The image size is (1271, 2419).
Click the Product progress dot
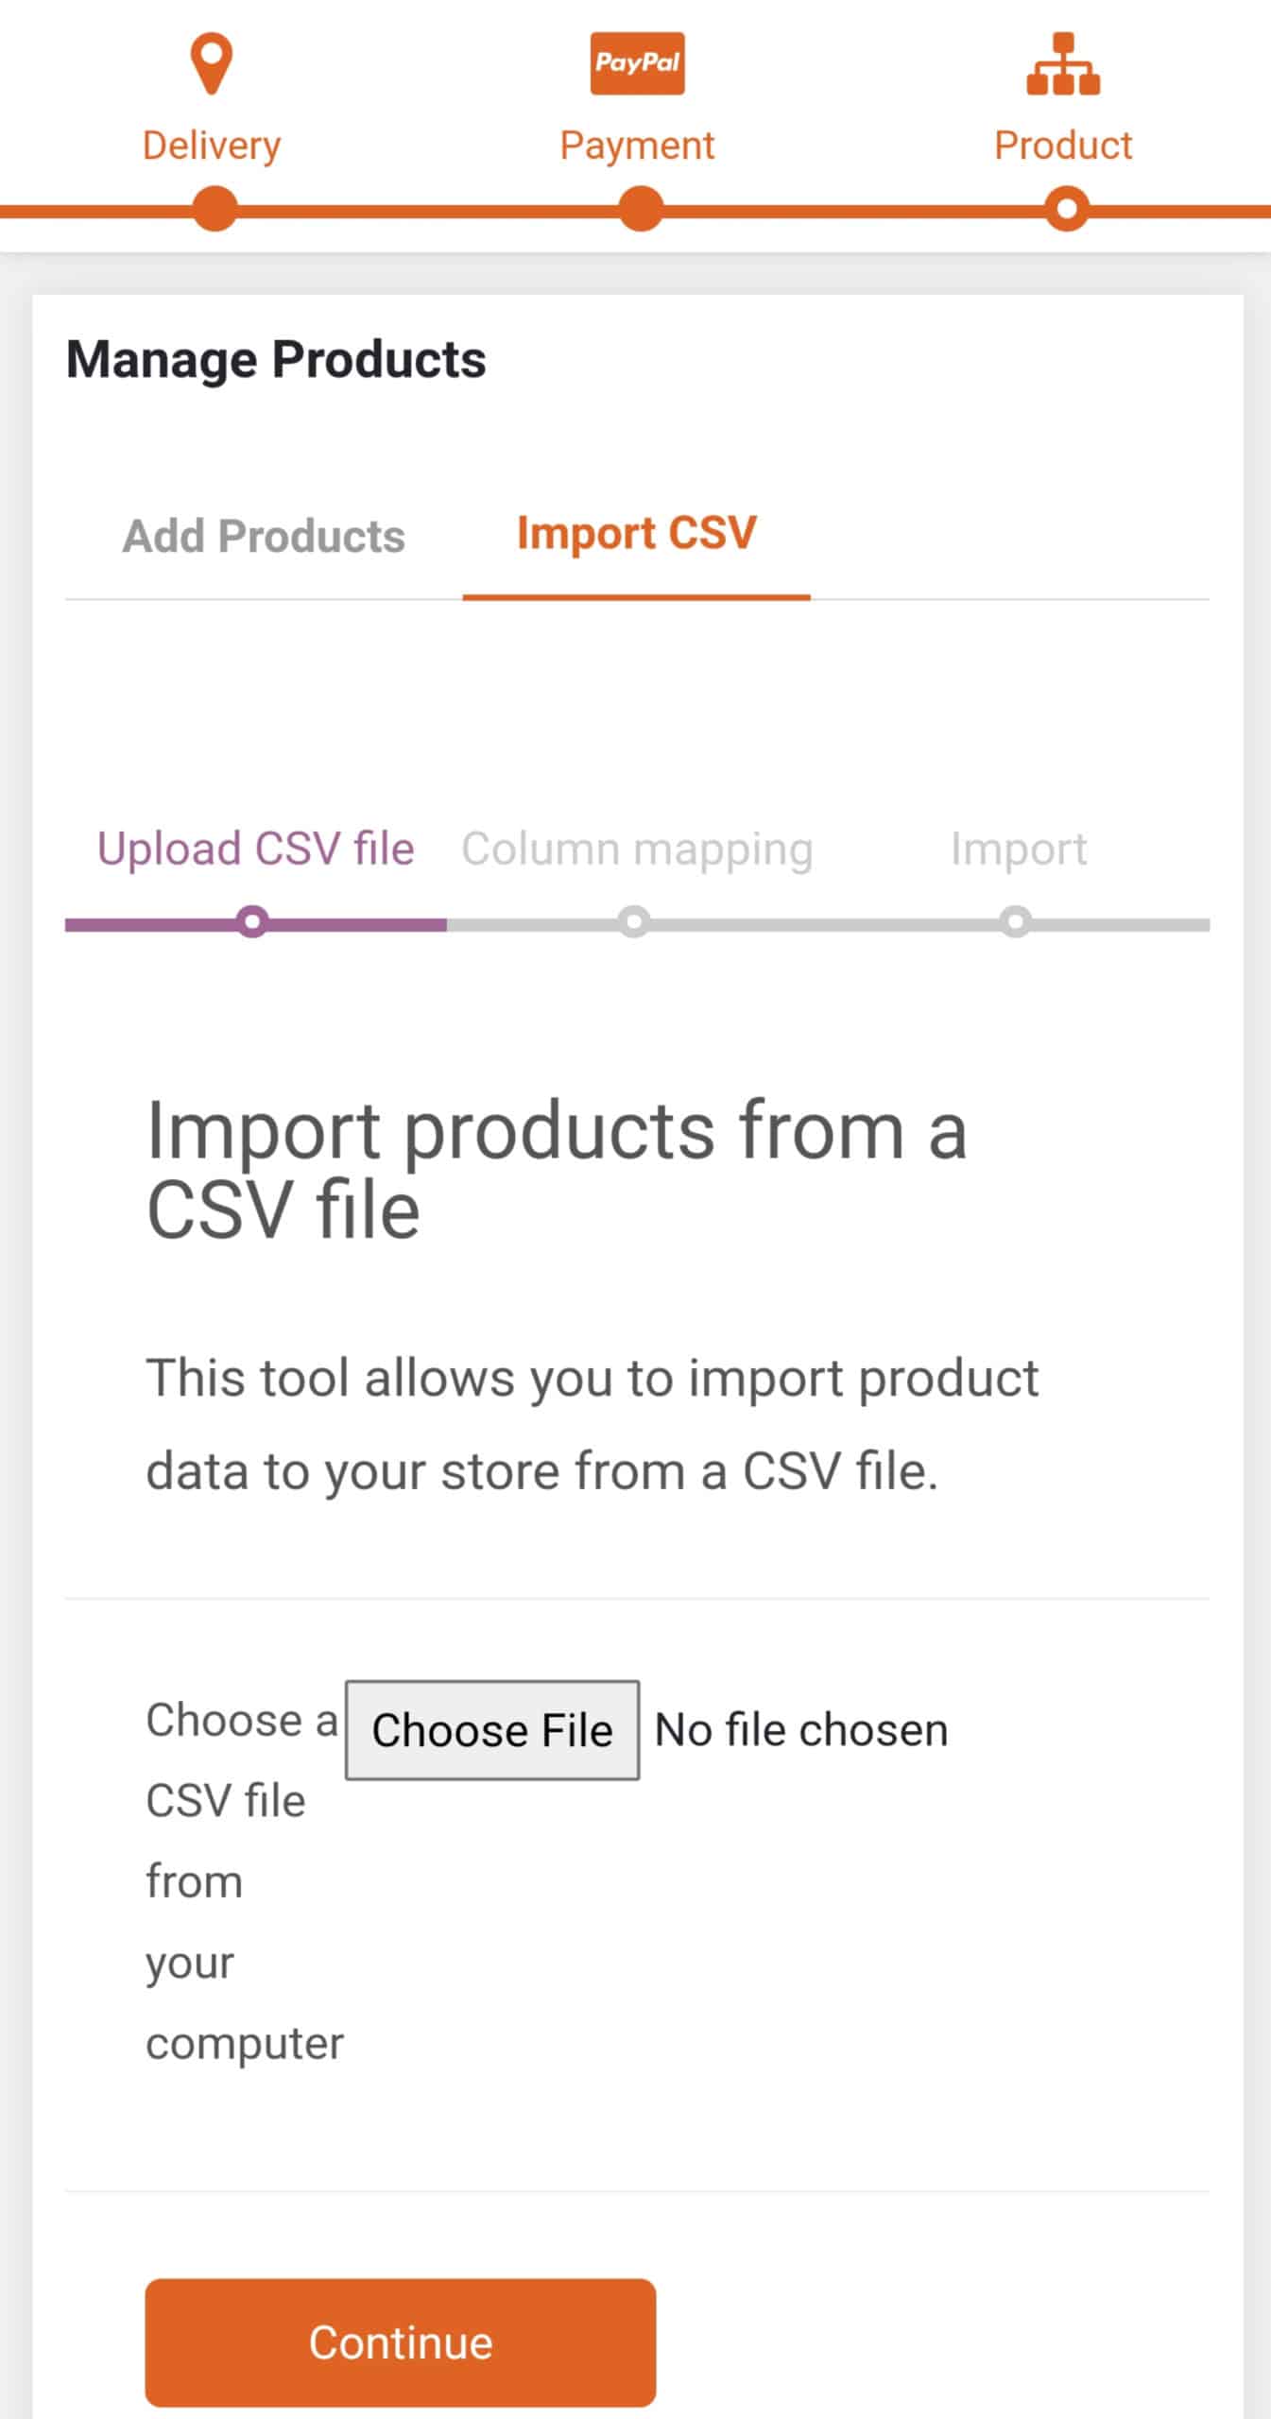[1067, 209]
